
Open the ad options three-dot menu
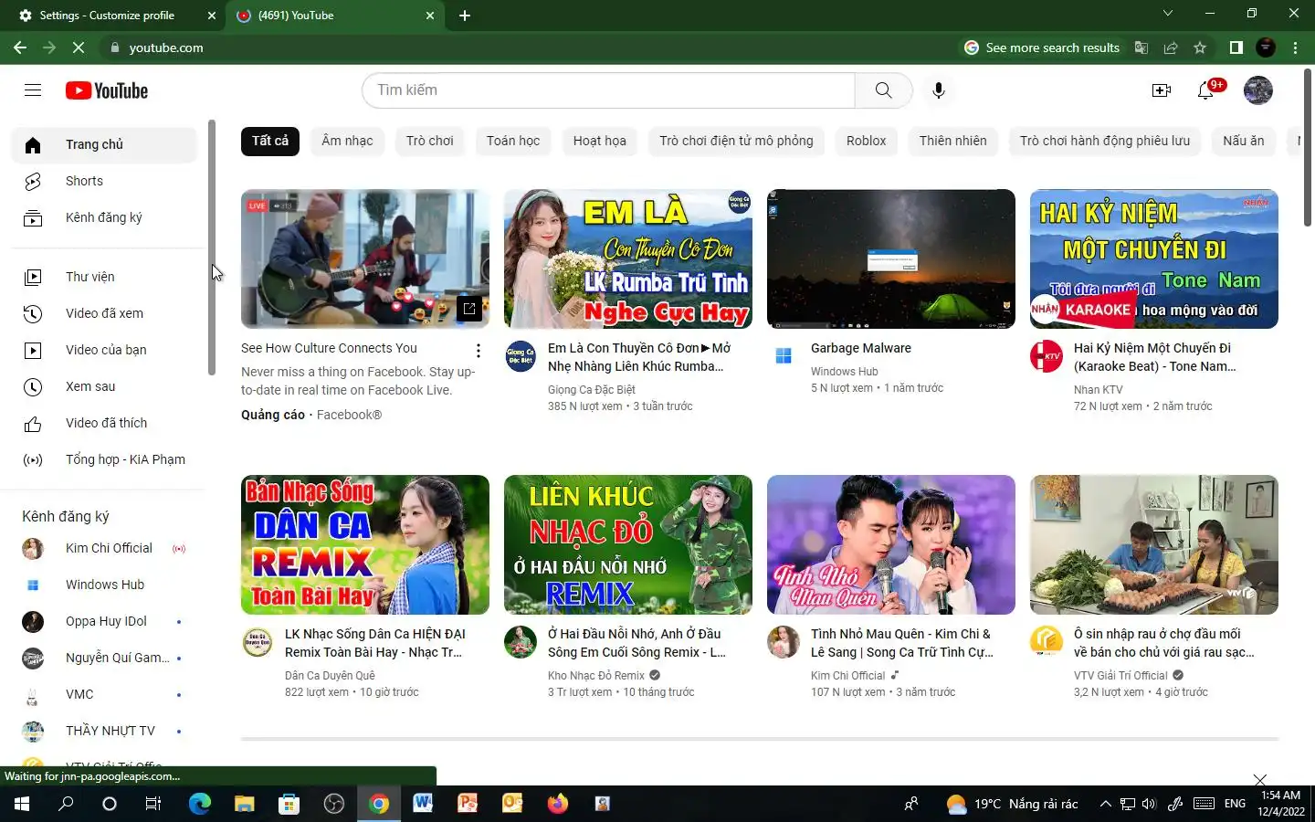[478, 351]
